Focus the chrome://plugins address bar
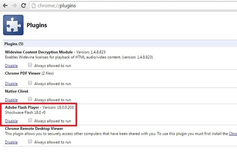 [133, 6]
